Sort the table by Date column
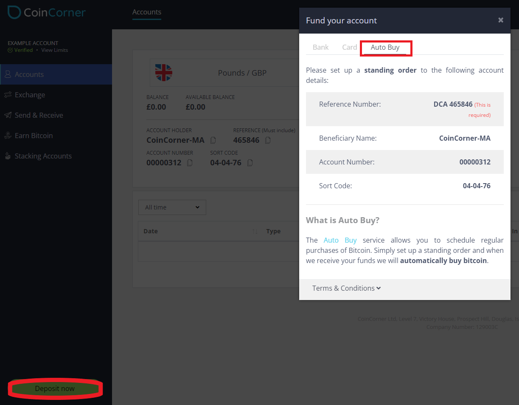The image size is (519, 405). (x=255, y=232)
